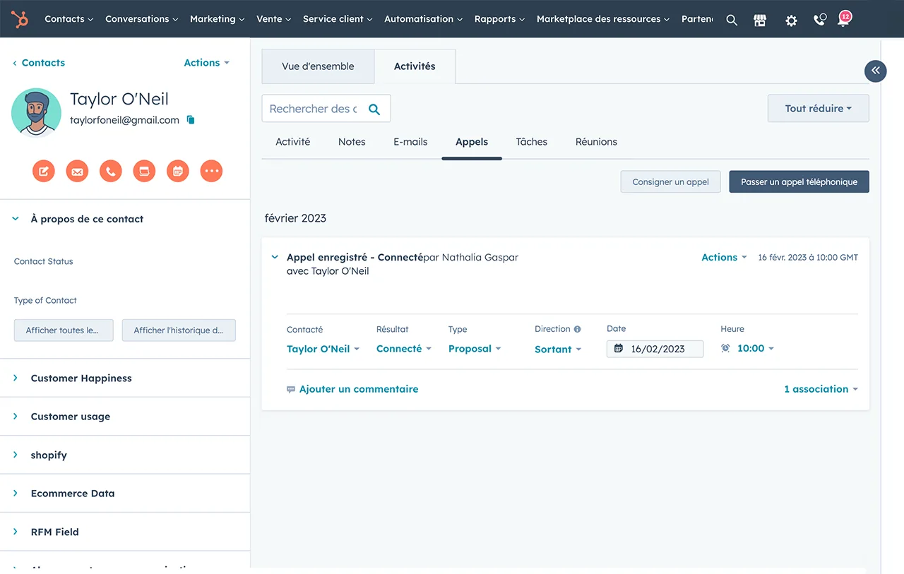Select the Notes activity tab
The height and width of the screenshot is (574, 904).
coord(352,142)
